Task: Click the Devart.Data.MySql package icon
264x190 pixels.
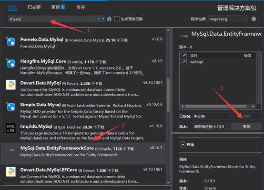Action: [x=10, y=85]
